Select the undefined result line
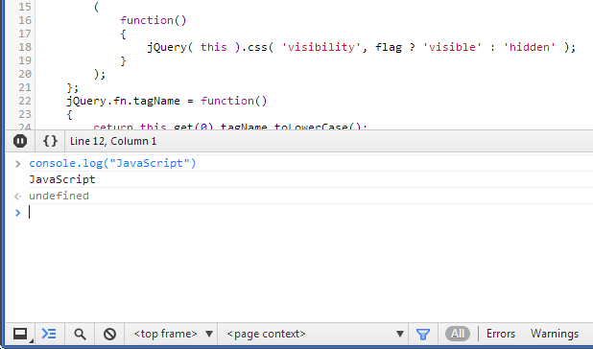 click(59, 196)
